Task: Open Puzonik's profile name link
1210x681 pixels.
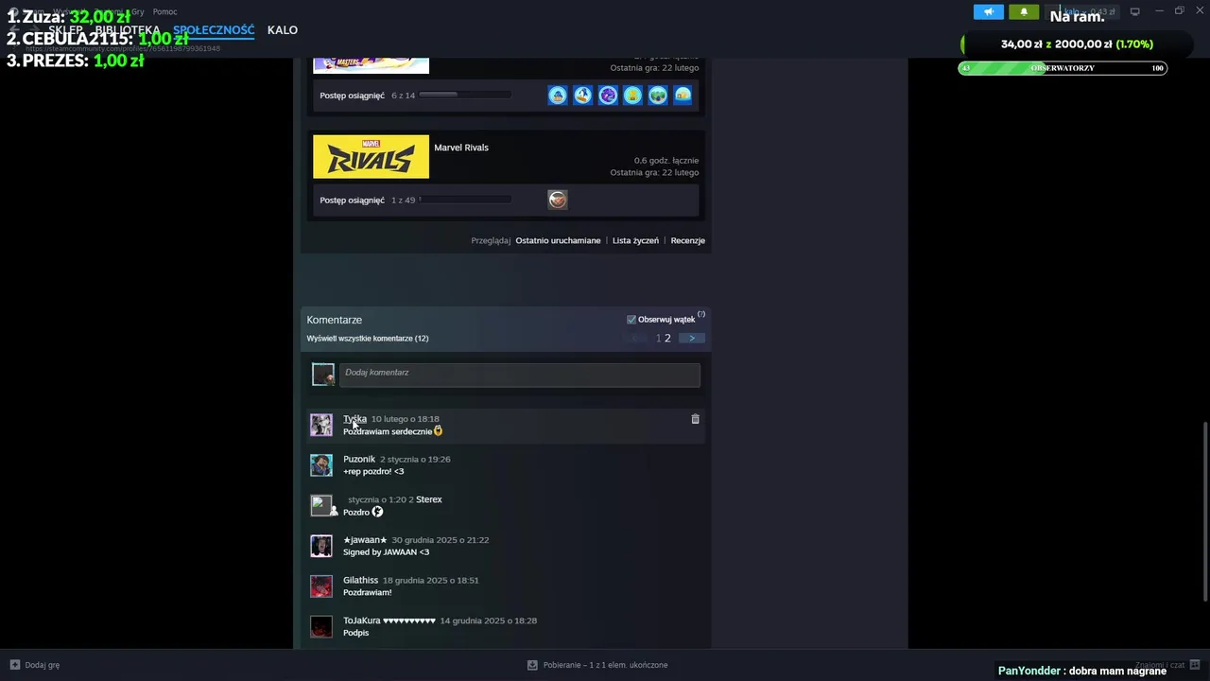Action: click(x=359, y=459)
